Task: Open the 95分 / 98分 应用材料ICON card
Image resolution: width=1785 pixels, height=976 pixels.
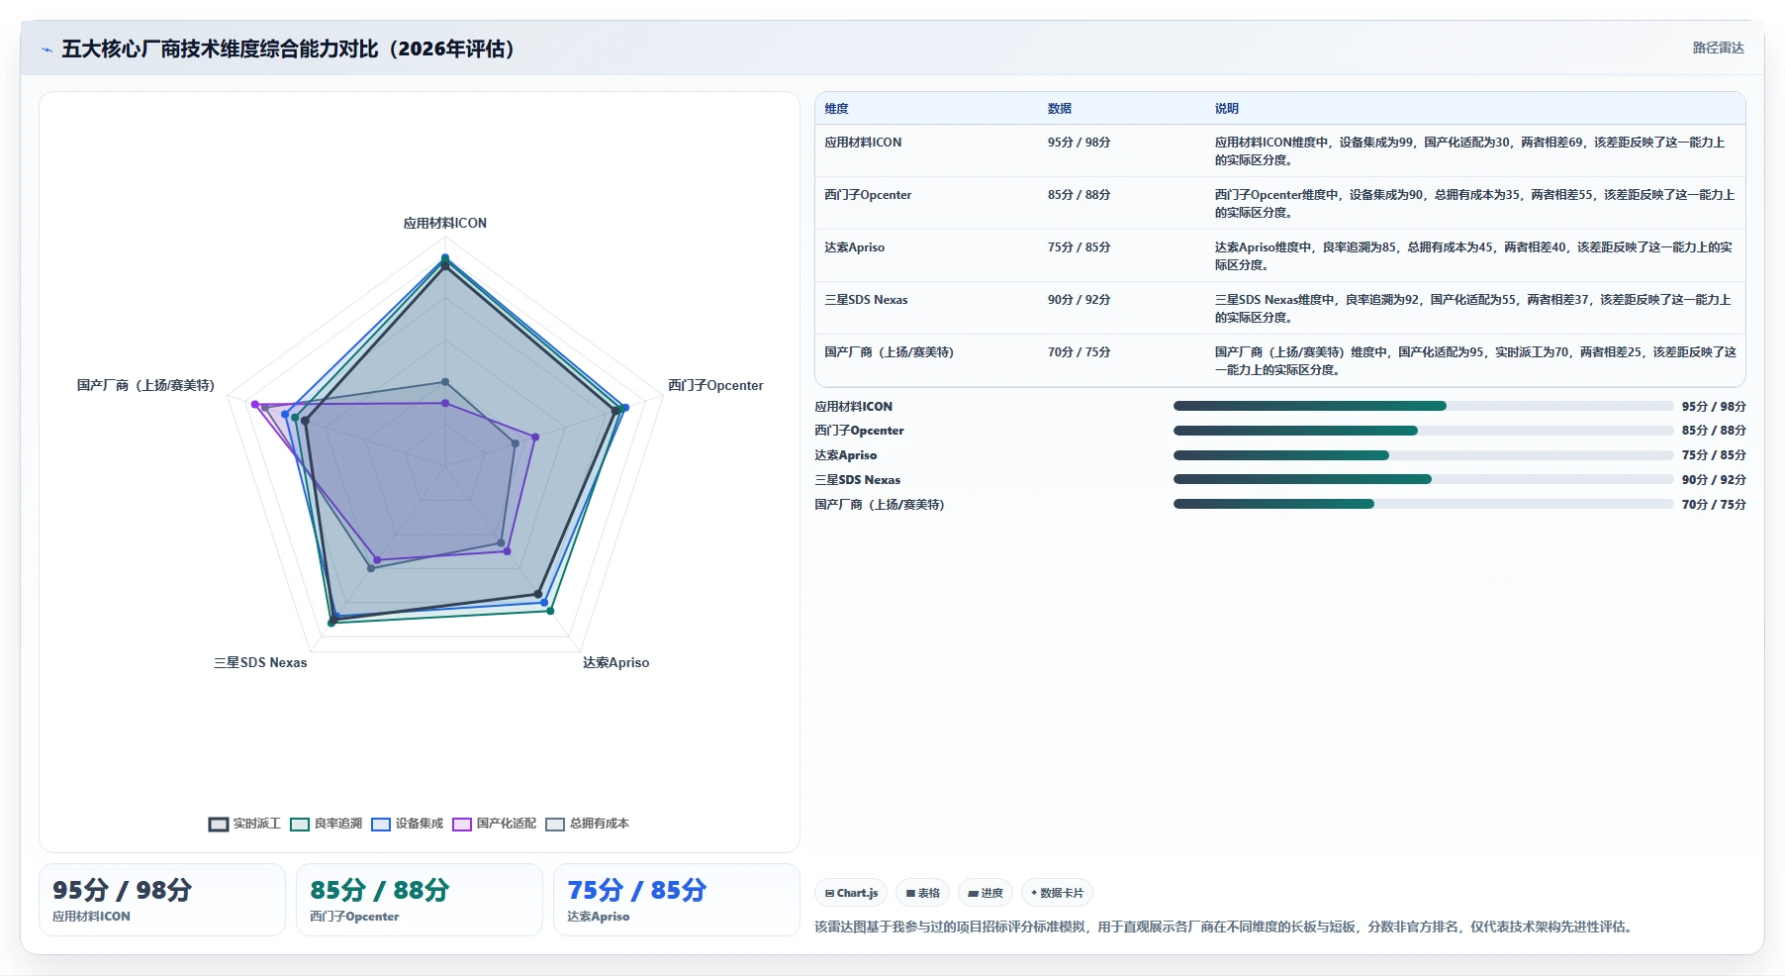Action: click(x=162, y=900)
